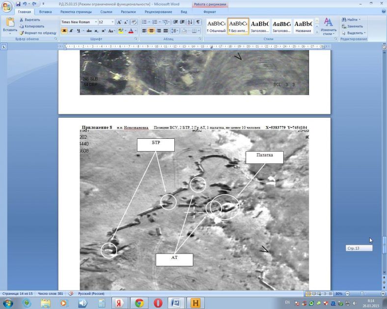Expand the Find button's dropdown arrow
The height and width of the screenshot is (309, 387).
360,20
